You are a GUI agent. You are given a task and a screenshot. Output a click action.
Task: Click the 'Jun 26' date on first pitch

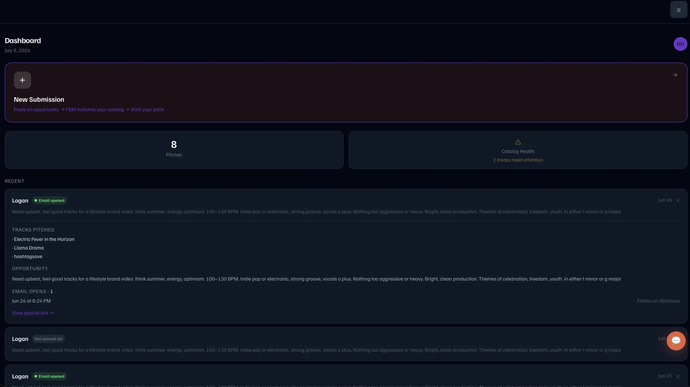(665, 200)
